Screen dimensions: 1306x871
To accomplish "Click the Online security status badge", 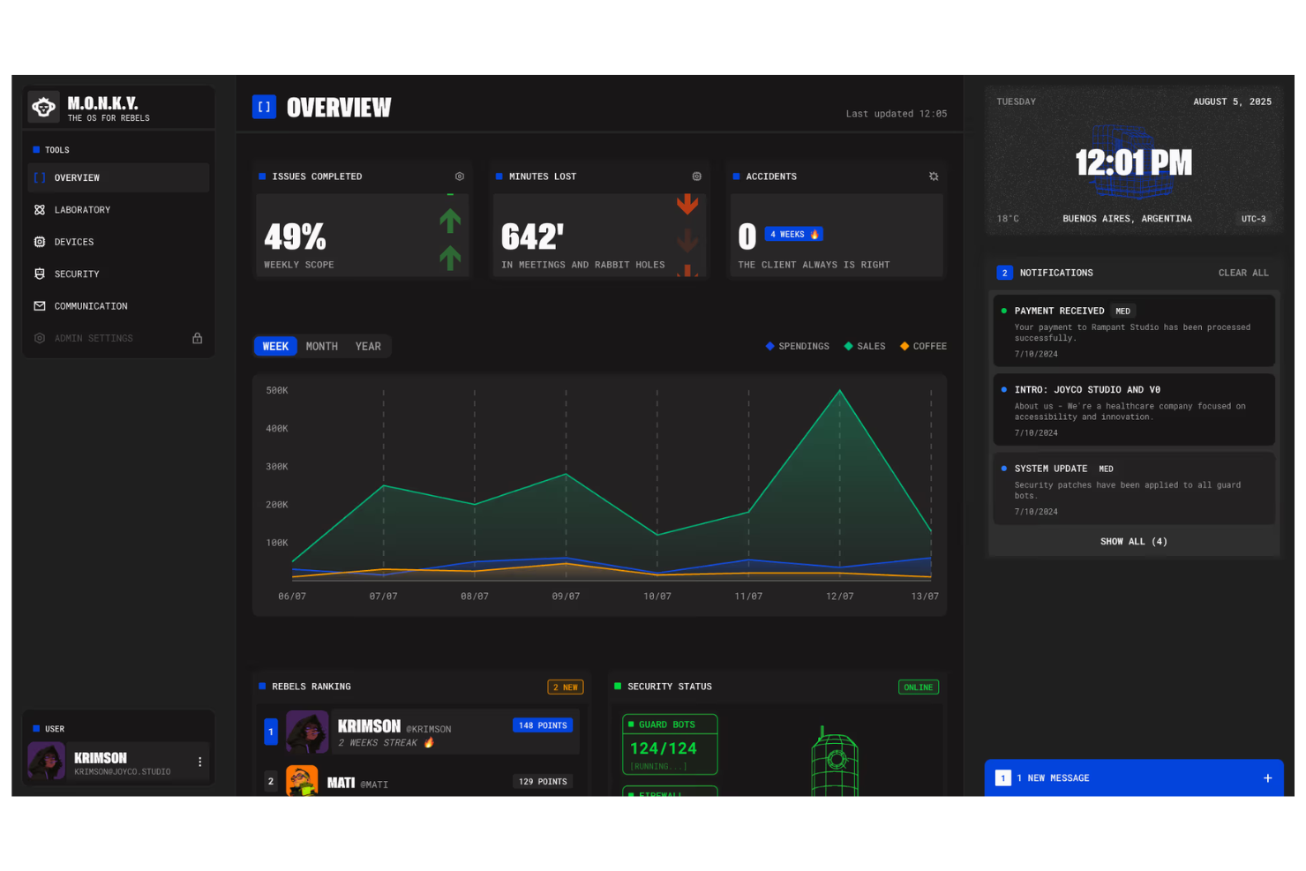I will tap(919, 687).
